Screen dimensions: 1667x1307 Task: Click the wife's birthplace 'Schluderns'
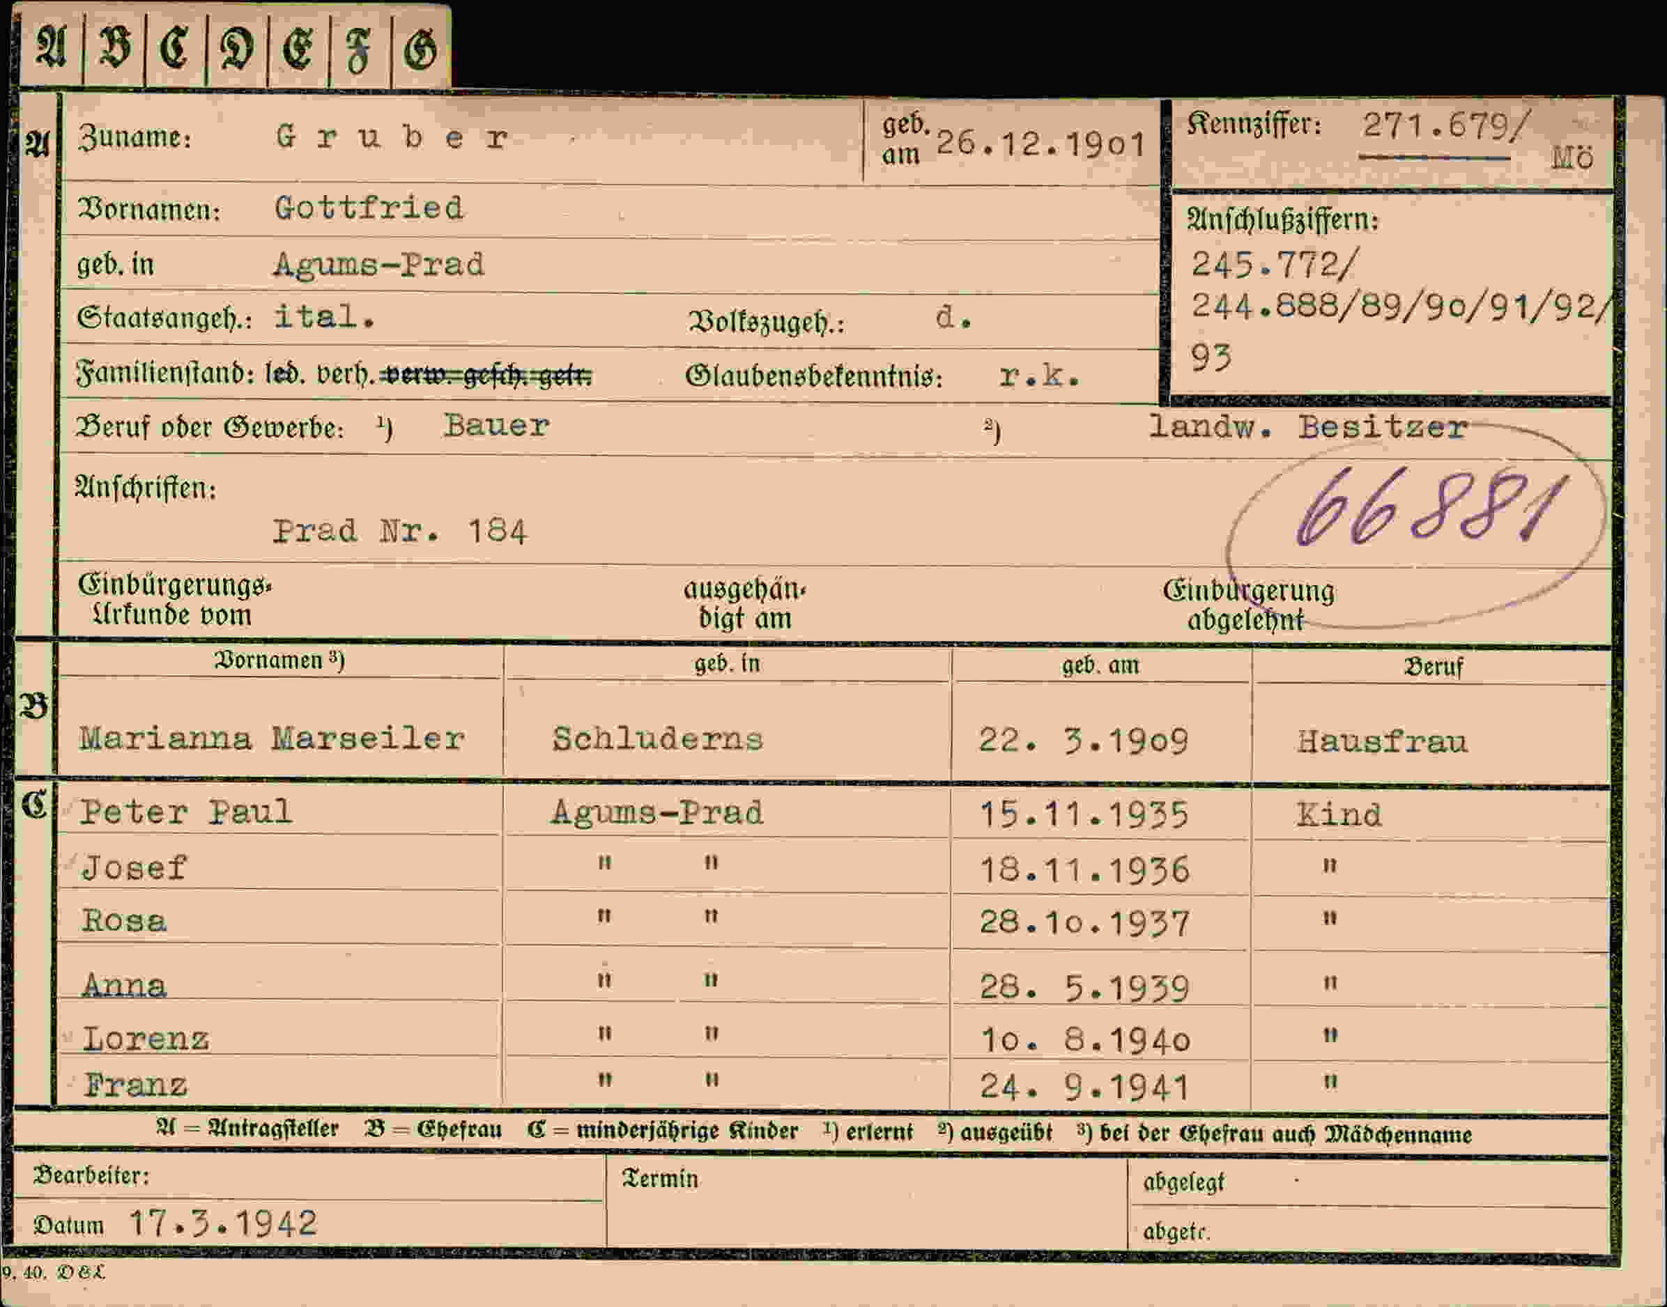coord(657,739)
